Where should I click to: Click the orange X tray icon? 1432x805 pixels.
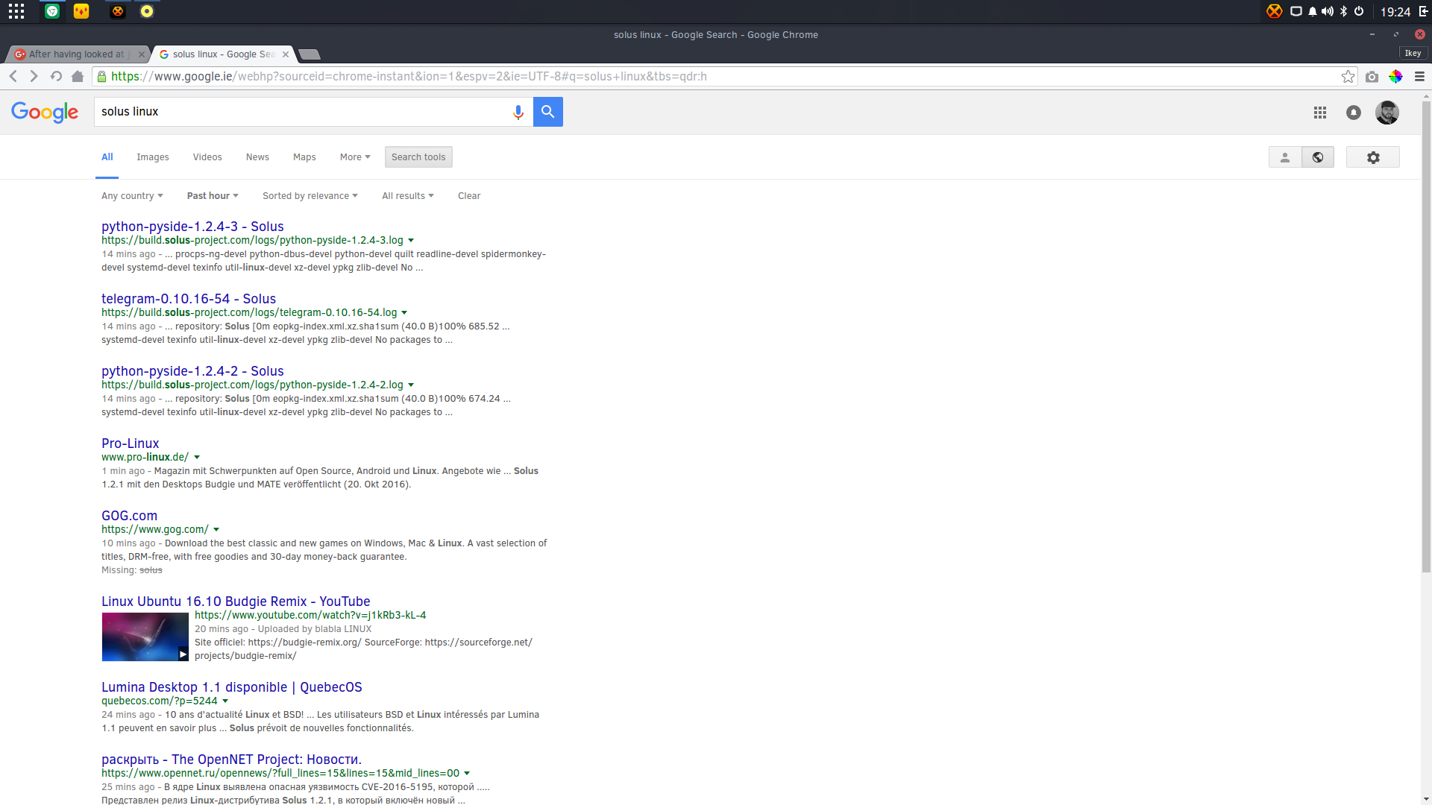[x=1275, y=11]
